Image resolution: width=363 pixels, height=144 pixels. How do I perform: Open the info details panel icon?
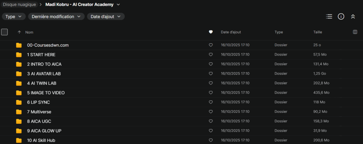[x=341, y=17]
